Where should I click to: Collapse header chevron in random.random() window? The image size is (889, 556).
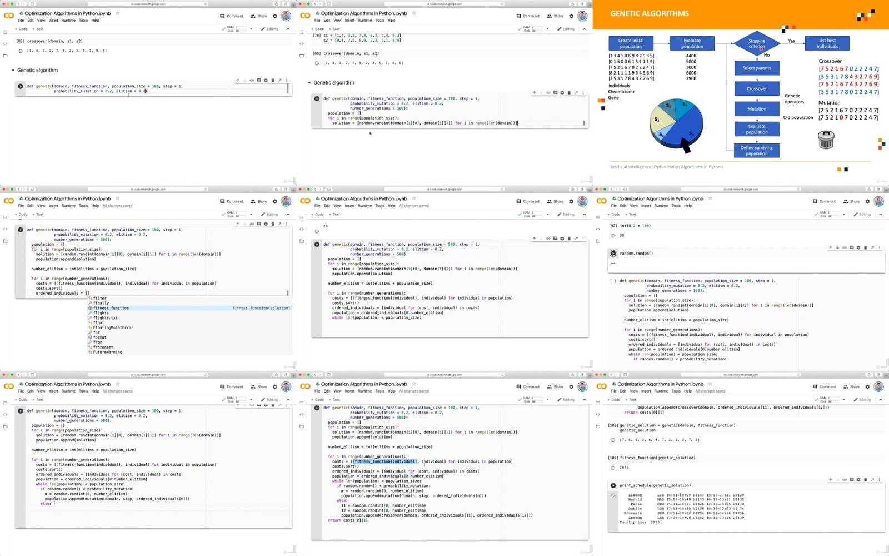pyautogui.click(x=881, y=214)
